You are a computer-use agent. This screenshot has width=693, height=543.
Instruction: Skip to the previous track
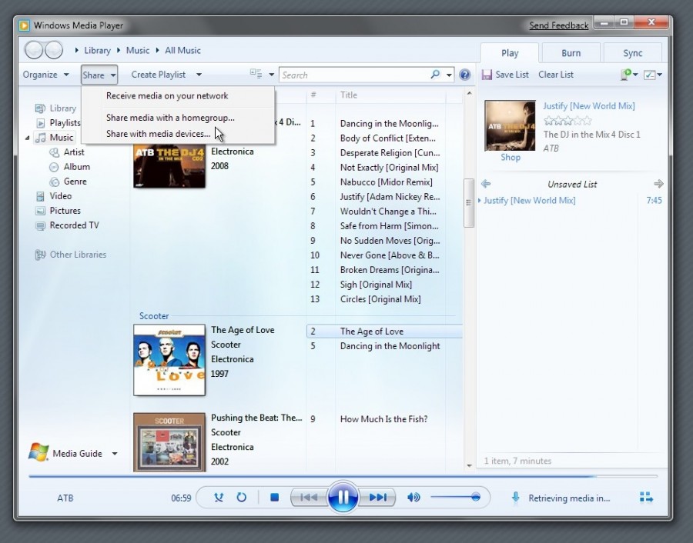pos(309,498)
